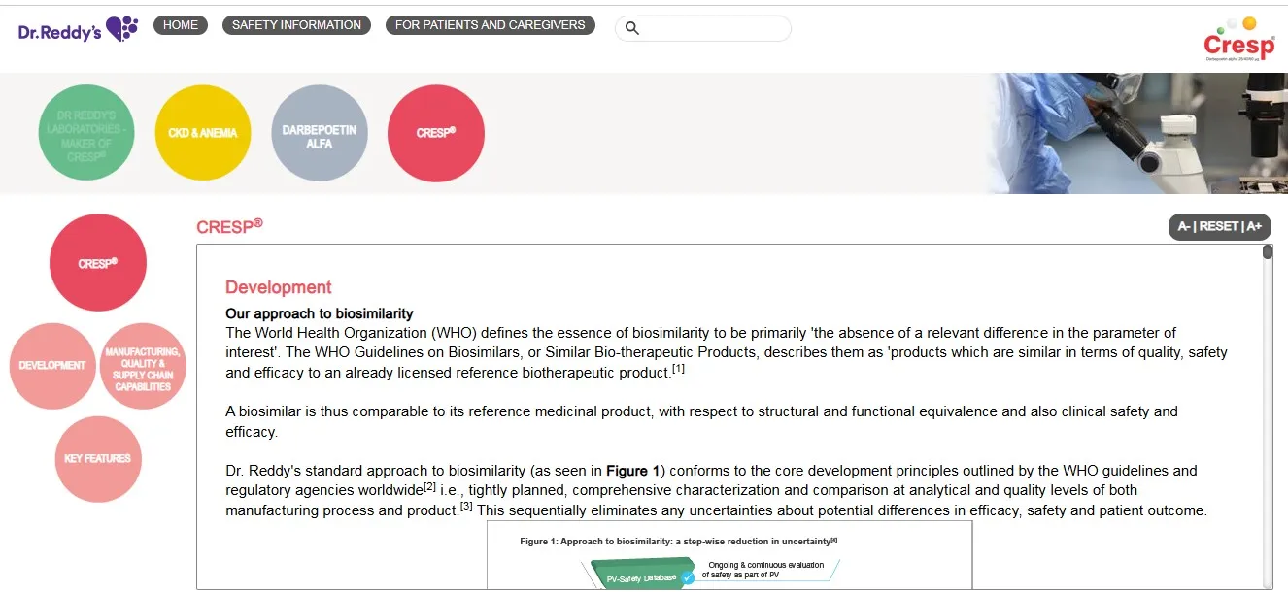This screenshot has height=592, width=1288.
Task: Open the green Dr Reddy's Laboratories circle
Action: click(86, 133)
